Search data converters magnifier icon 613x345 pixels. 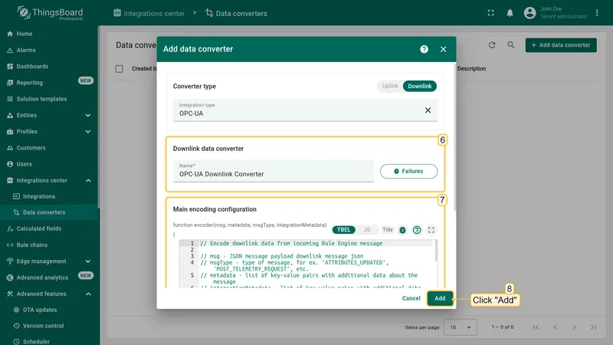[511, 45]
